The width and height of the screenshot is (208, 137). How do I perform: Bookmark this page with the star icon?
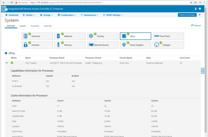click(x=191, y=2)
